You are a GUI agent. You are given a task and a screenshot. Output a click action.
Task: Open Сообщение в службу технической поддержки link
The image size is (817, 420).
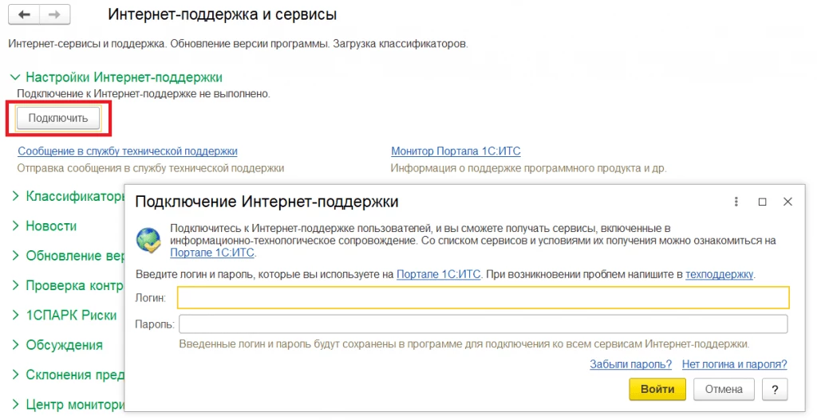[128, 151]
